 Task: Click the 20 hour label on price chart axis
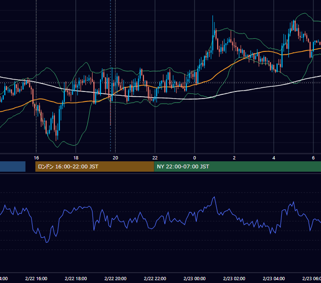pyautogui.click(x=116, y=158)
